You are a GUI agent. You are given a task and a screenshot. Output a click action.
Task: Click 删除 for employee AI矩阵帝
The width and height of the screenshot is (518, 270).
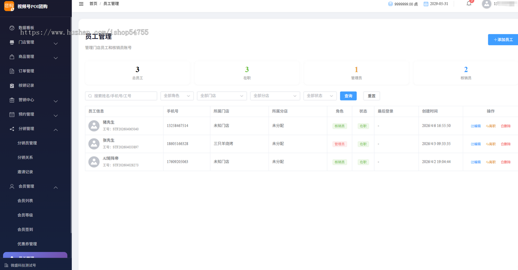[506, 162]
